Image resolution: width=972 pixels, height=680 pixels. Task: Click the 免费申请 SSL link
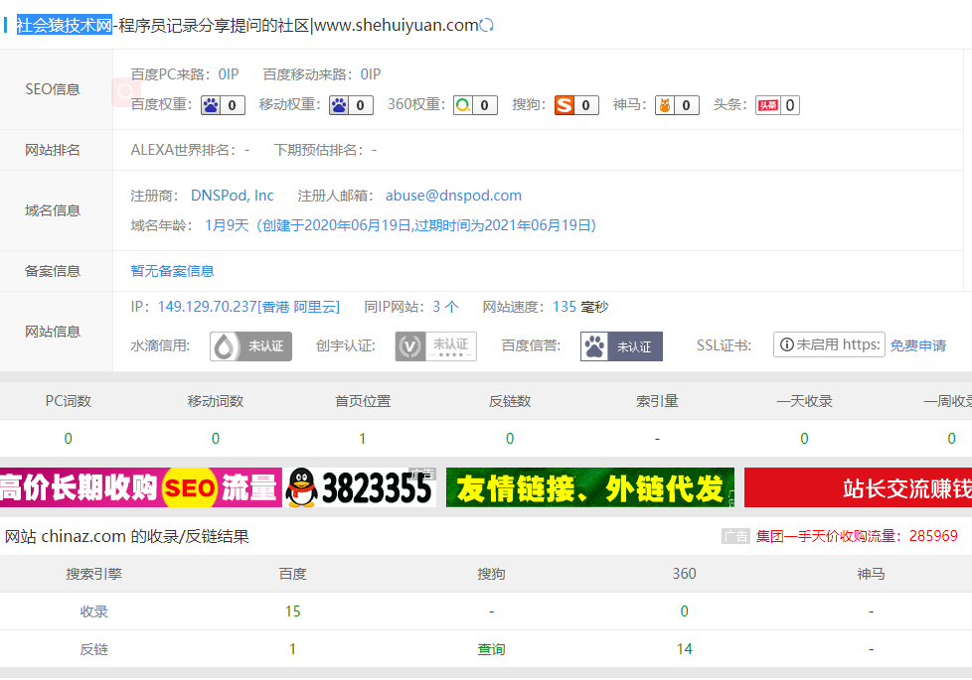click(918, 345)
